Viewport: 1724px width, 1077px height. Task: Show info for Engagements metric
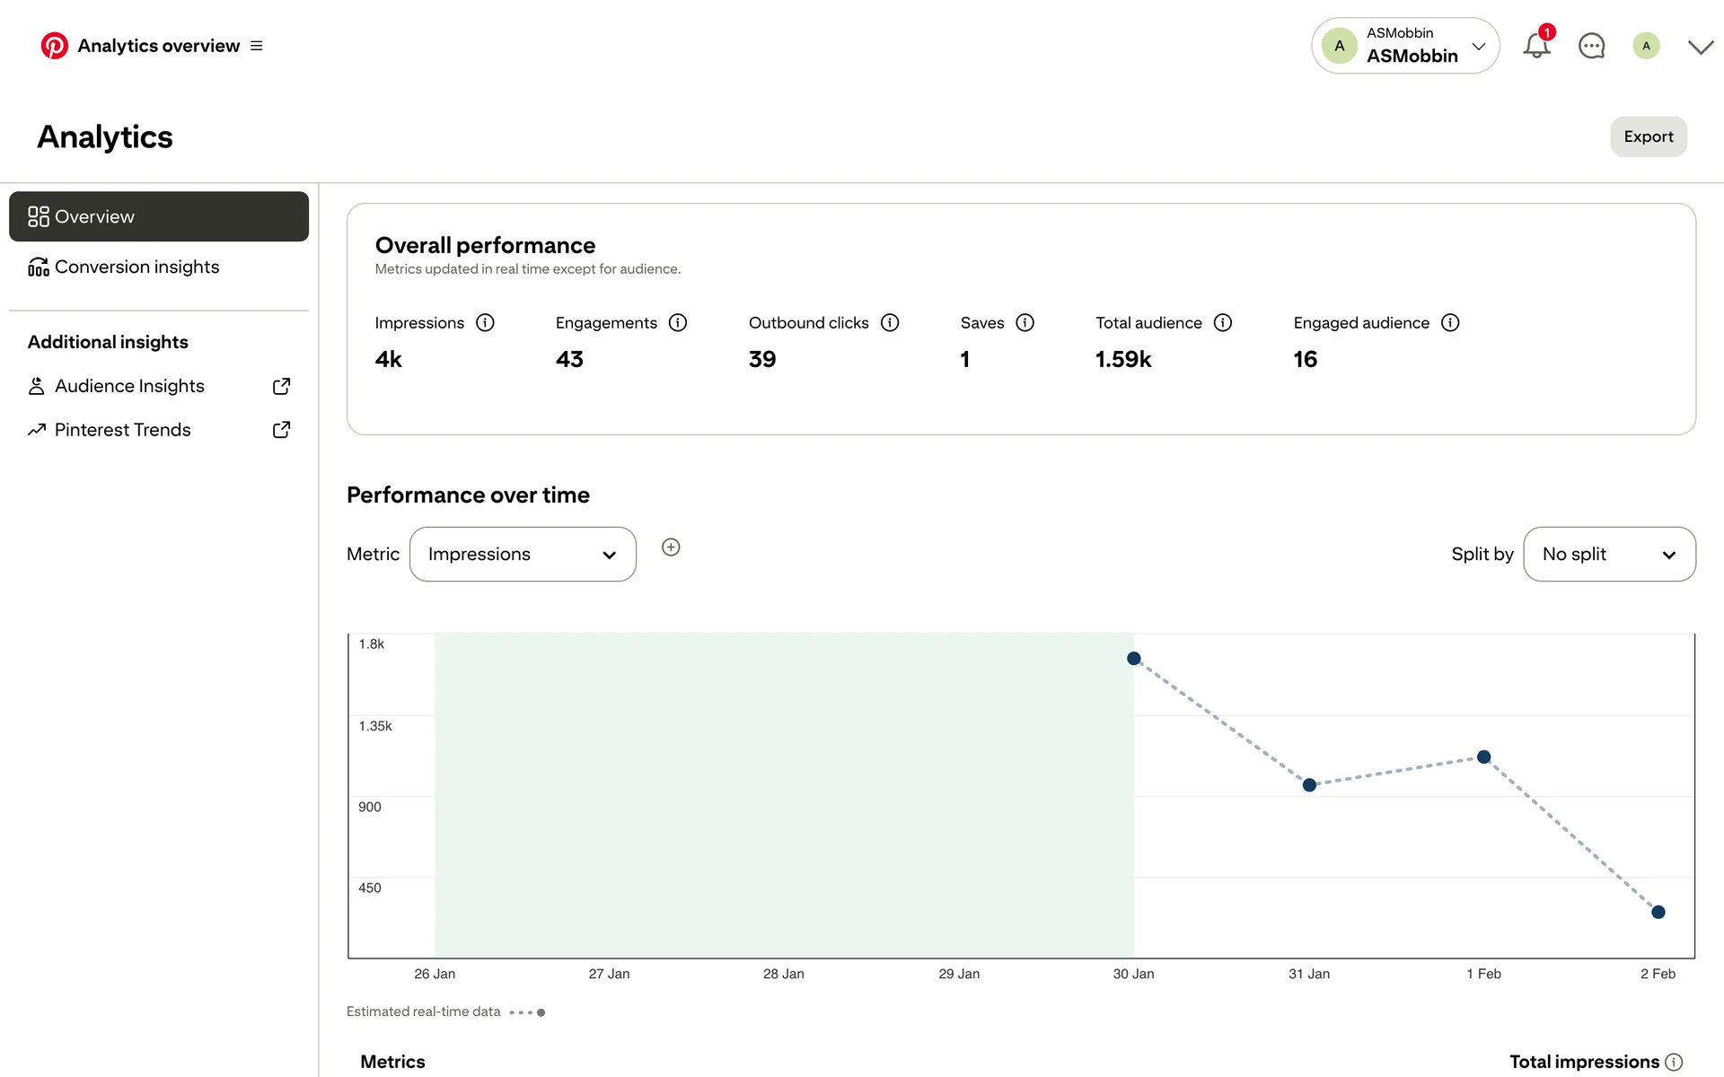pos(678,323)
